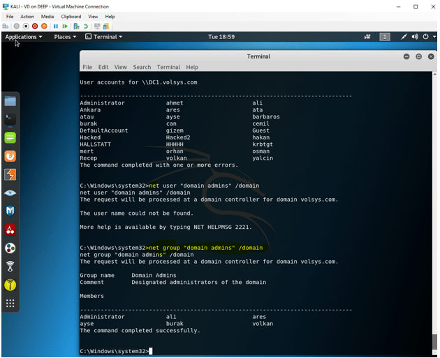The height and width of the screenshot is (358, 440).
Task: Open the Clipboard menu in VM window
Action: pyautogui.click(x=71, y=16)
